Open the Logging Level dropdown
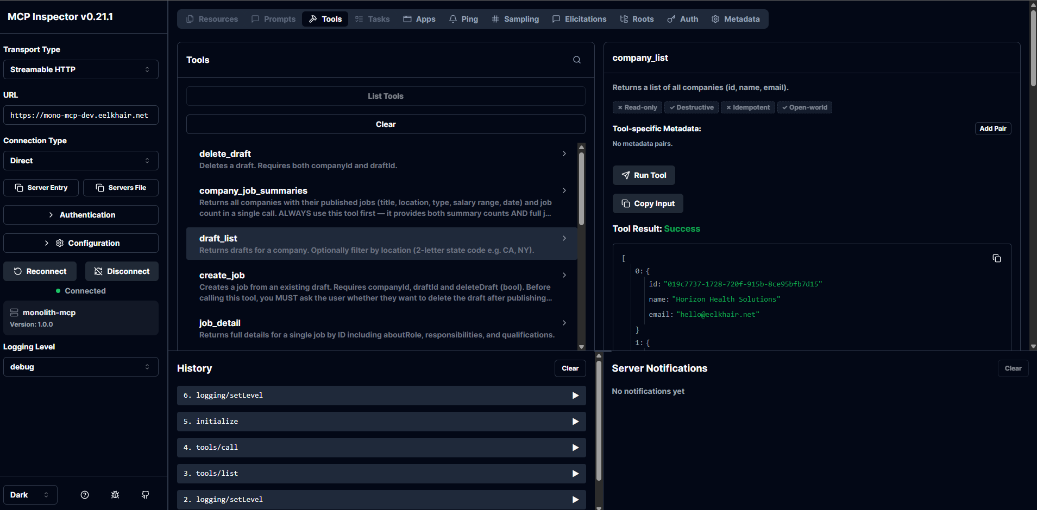 coord(80,367)
